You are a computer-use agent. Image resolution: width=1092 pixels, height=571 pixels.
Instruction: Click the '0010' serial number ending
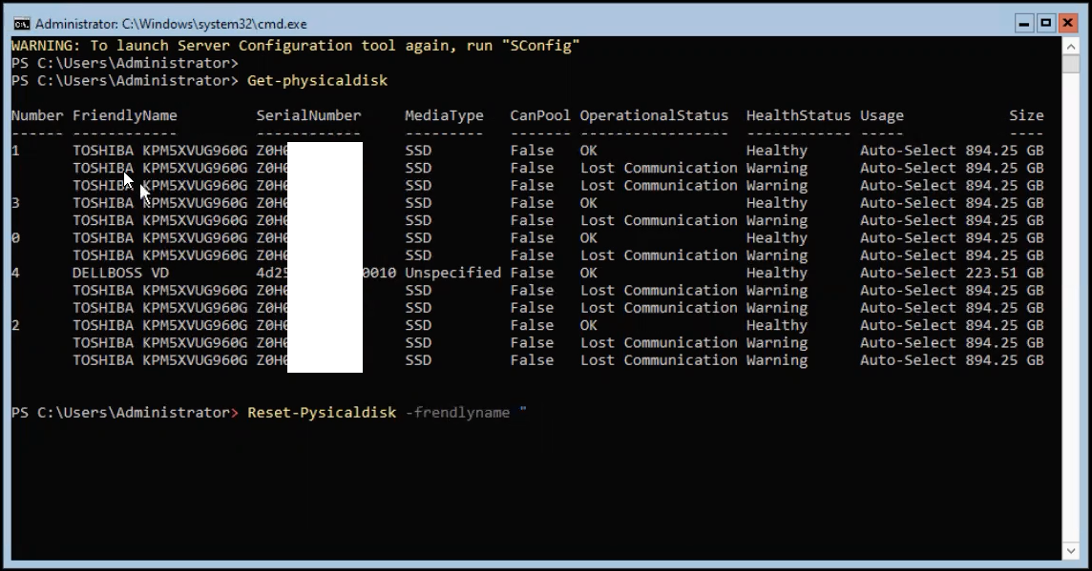click(380, 273)
